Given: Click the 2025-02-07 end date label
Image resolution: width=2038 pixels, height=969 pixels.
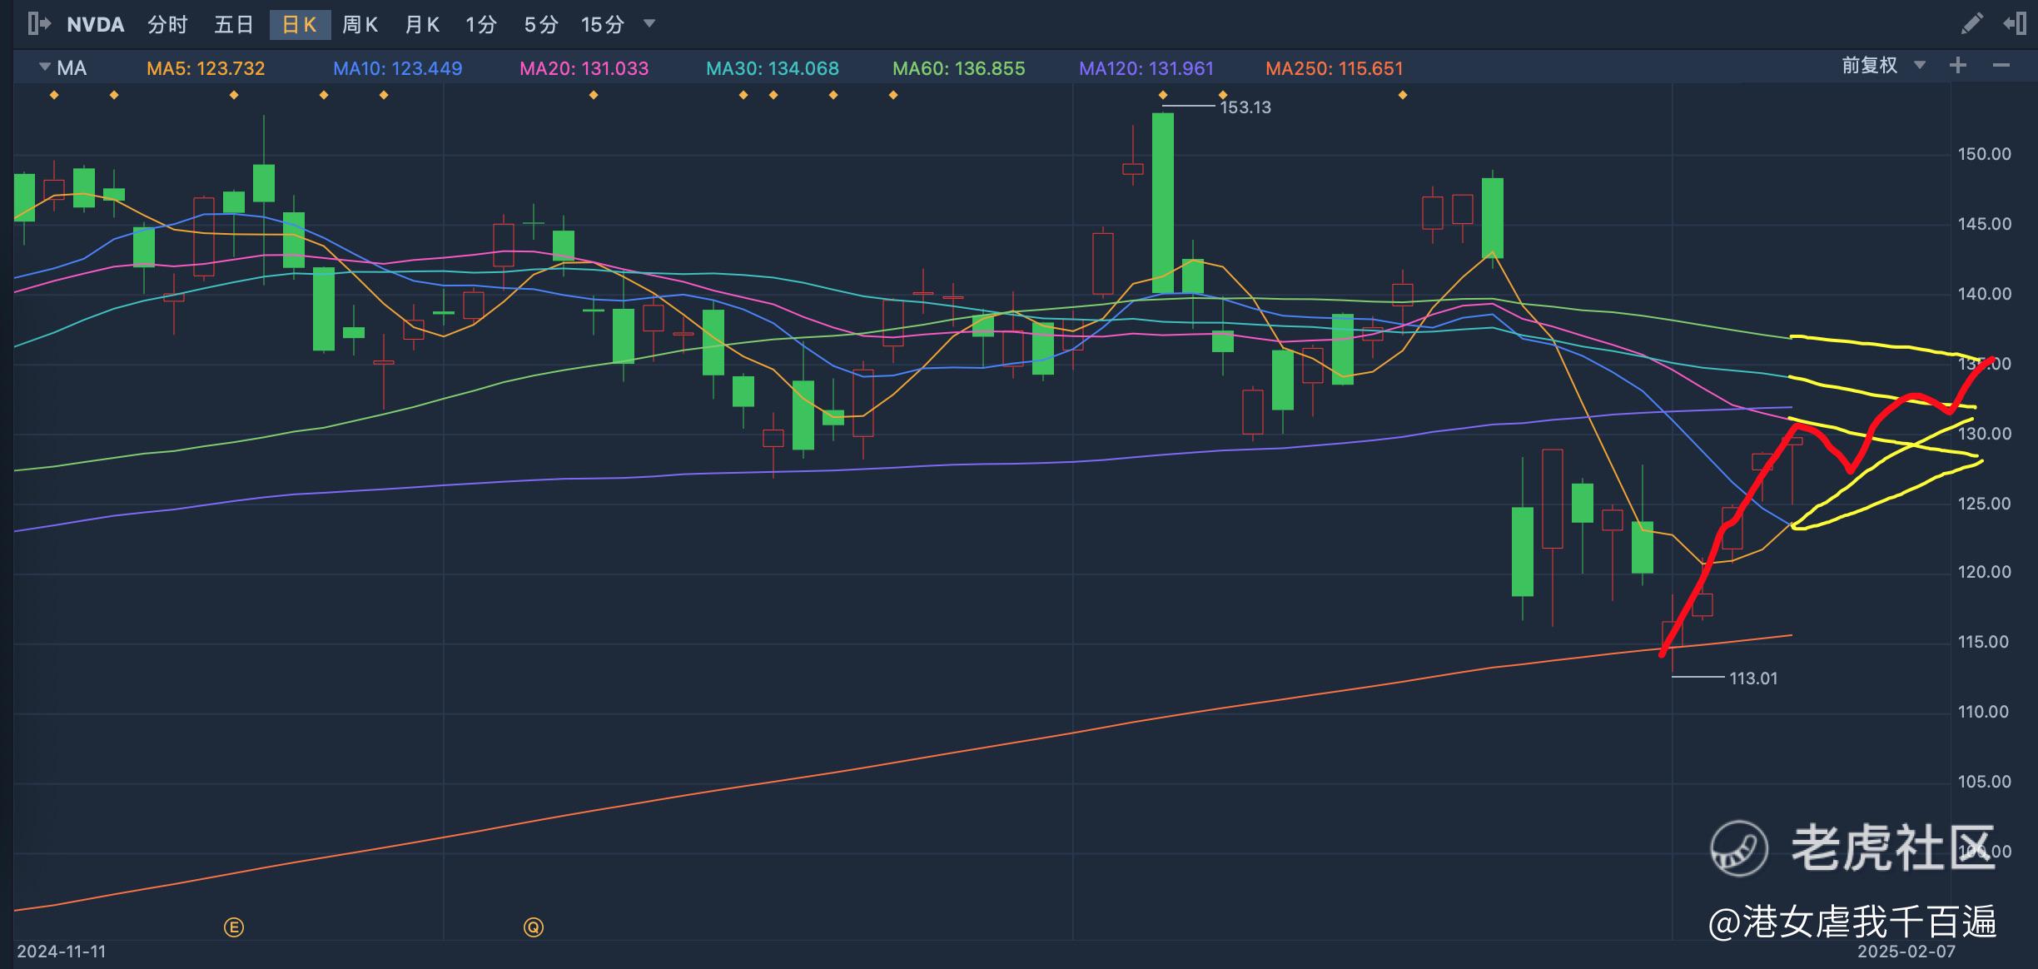Looking at the screenshot, I should 1906,951.
